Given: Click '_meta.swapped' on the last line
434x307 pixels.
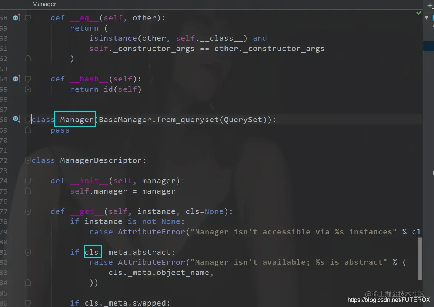Looking at the screenshot, I should [x=135, y=303].
